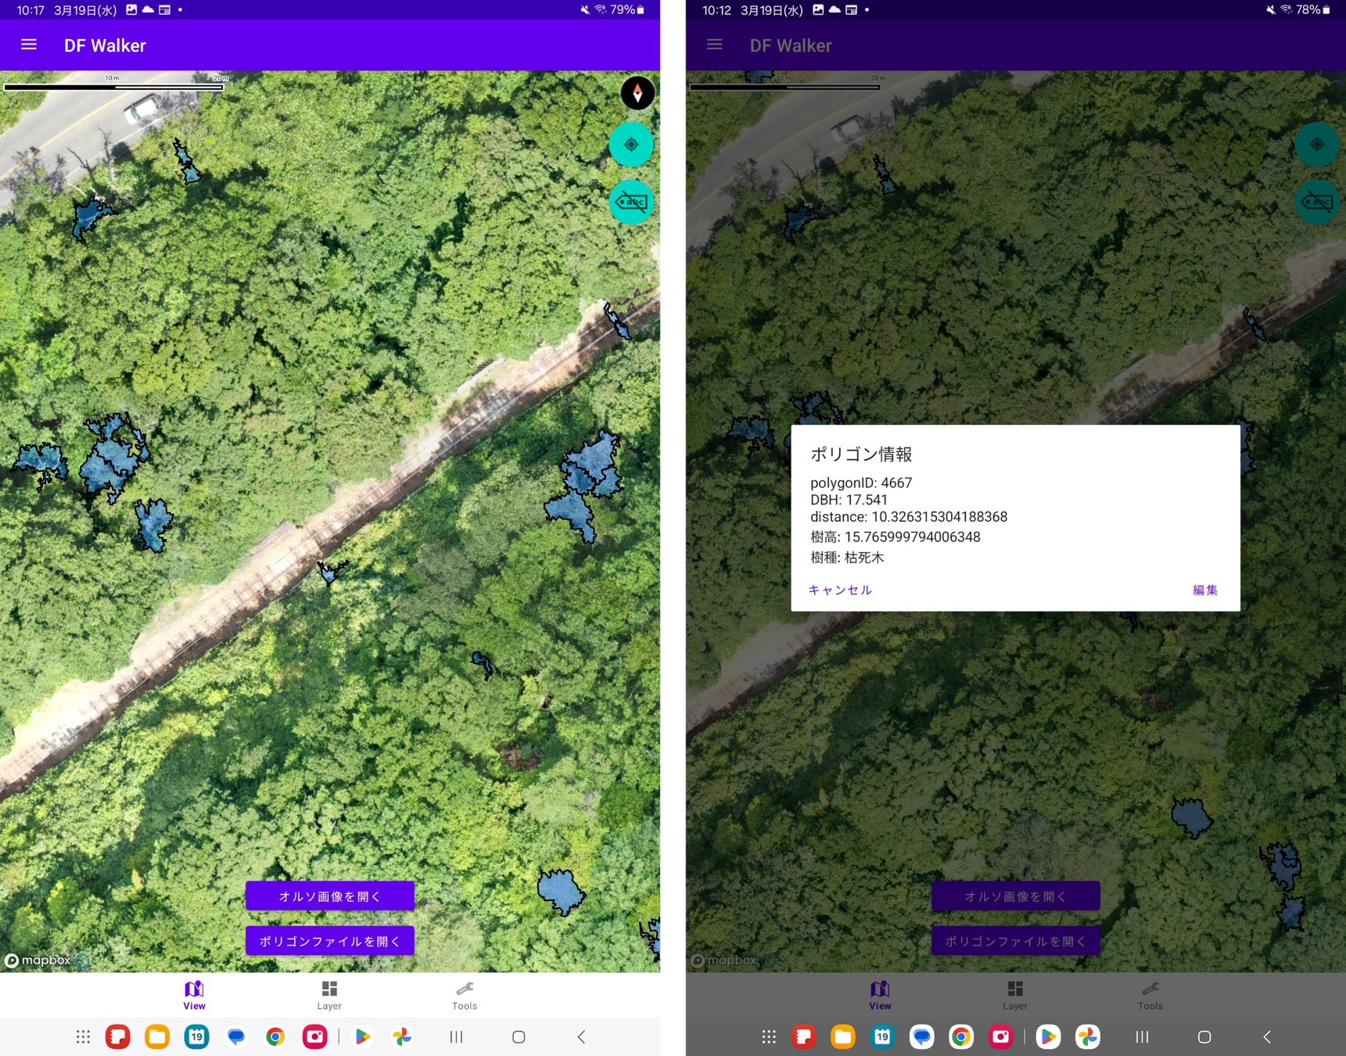Launch Chrome from the 10:17 taskbar
Viewport: 1346px width, 1056px height.
[x=275, y=1036]
